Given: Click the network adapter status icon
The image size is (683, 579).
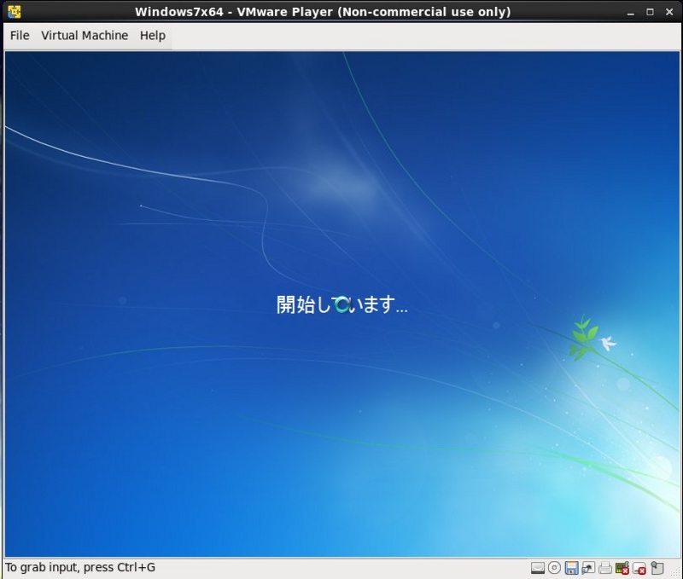Looking at the screenshot, I should pos(587,568).
